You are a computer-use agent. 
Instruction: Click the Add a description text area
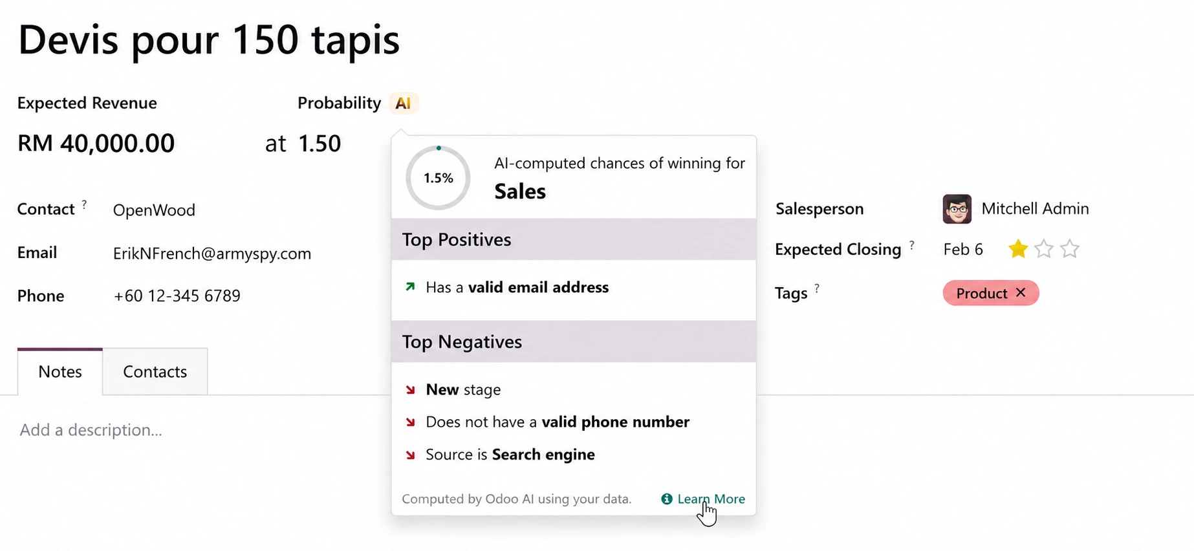click(91, 430)
